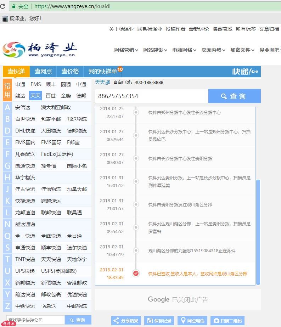Click the tracking number input field

point(152,96)
